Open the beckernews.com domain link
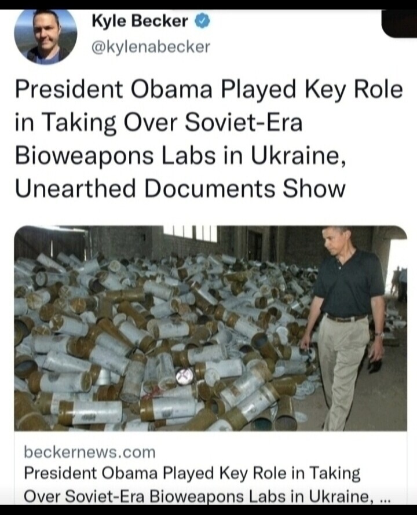This screenshot has width=417, height=515. 90,452
